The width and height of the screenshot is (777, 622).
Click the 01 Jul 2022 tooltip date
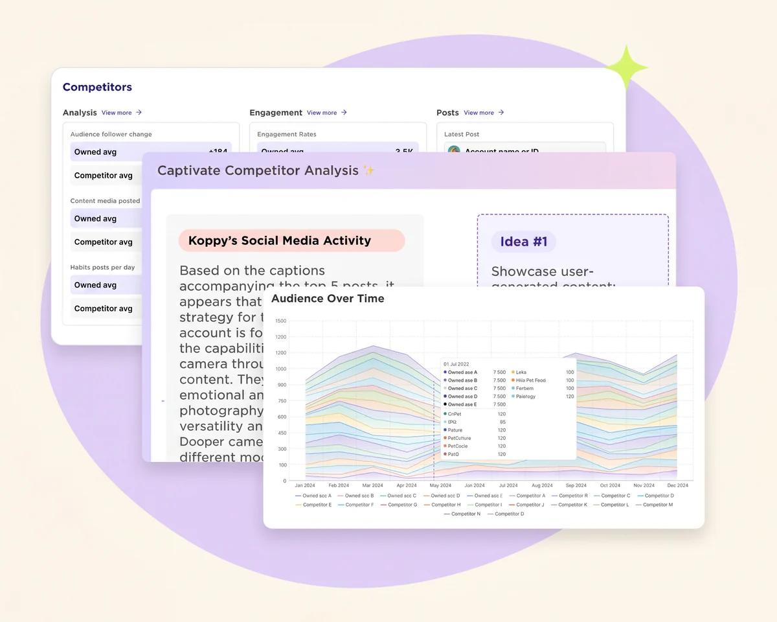coord(456,364)
